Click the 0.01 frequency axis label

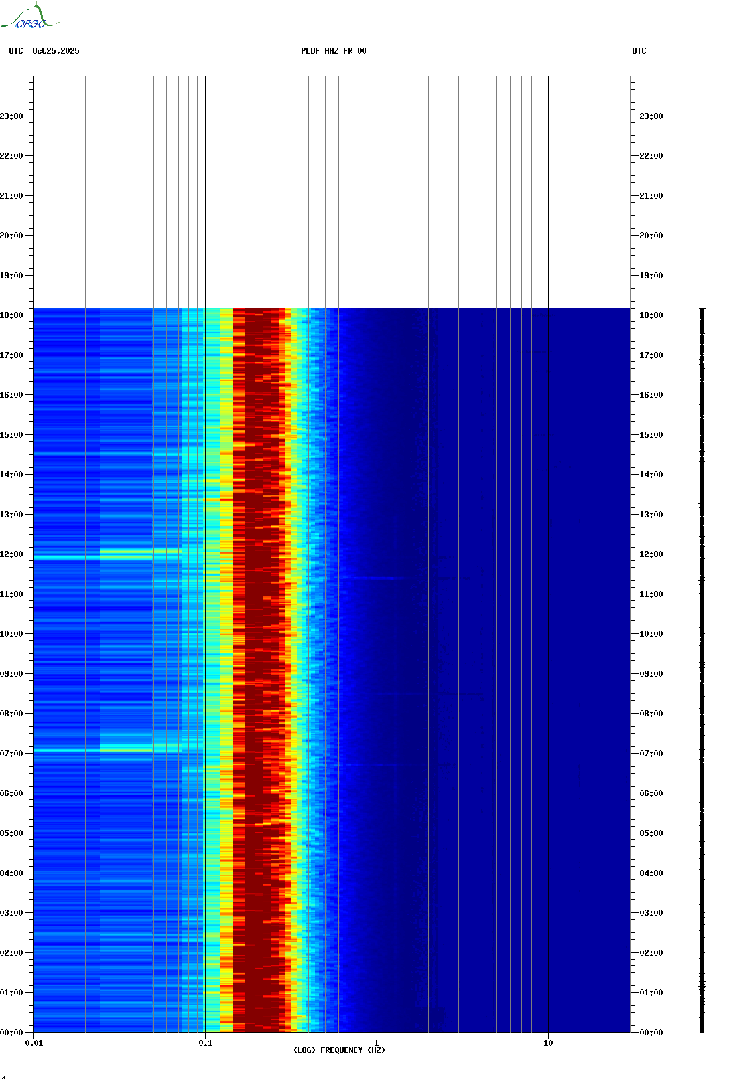pos(34,1043)
